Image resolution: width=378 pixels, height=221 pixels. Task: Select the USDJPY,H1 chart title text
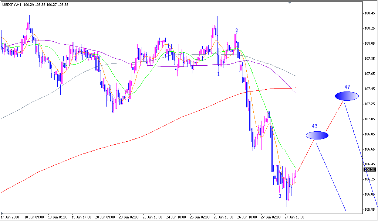click(11, 5)
